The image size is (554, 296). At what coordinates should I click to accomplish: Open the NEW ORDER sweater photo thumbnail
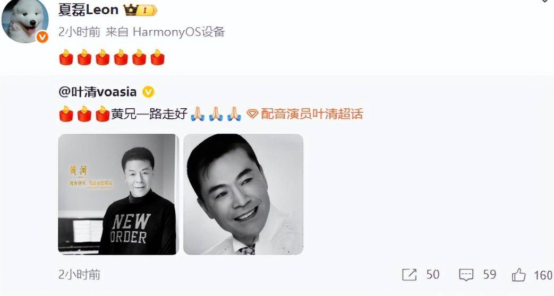[x=118, y=194]
